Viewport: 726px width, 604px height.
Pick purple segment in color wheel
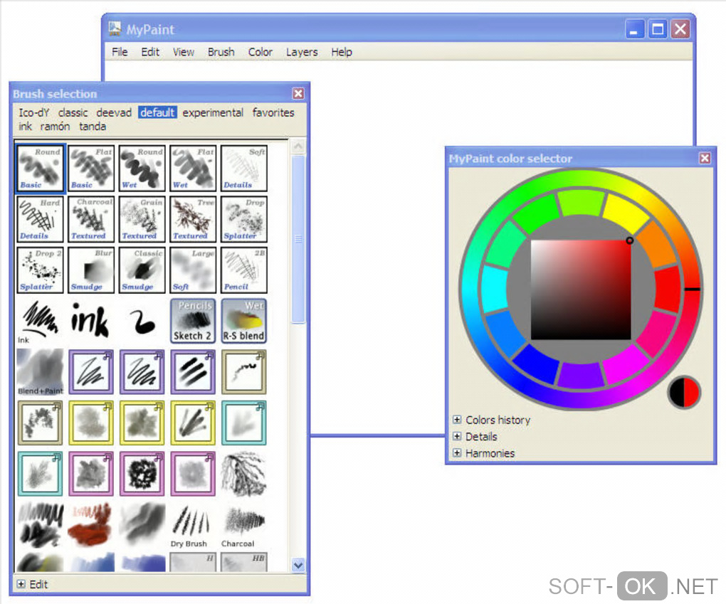click(x=581, y=374)
